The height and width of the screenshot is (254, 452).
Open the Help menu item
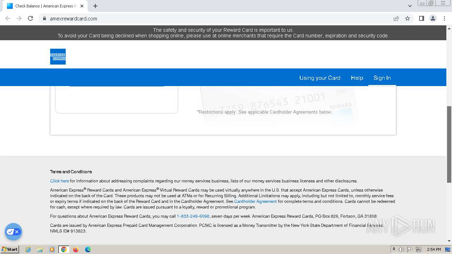click(357, 78)
